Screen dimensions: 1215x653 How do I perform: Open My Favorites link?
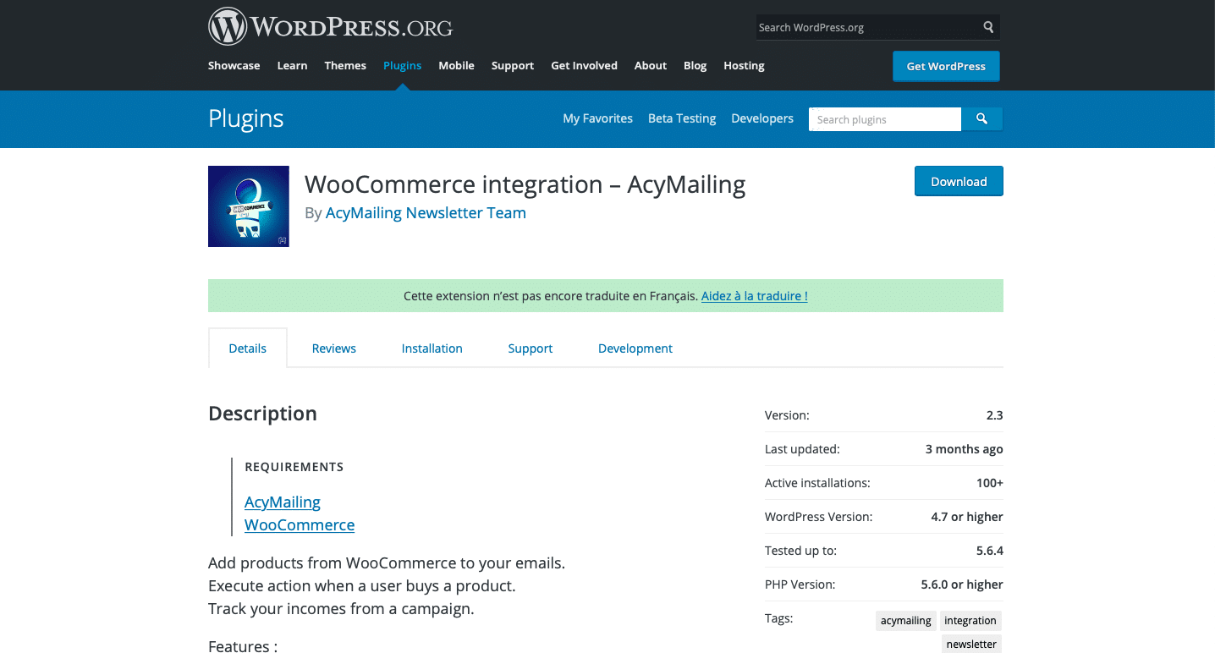coord(597,118)
